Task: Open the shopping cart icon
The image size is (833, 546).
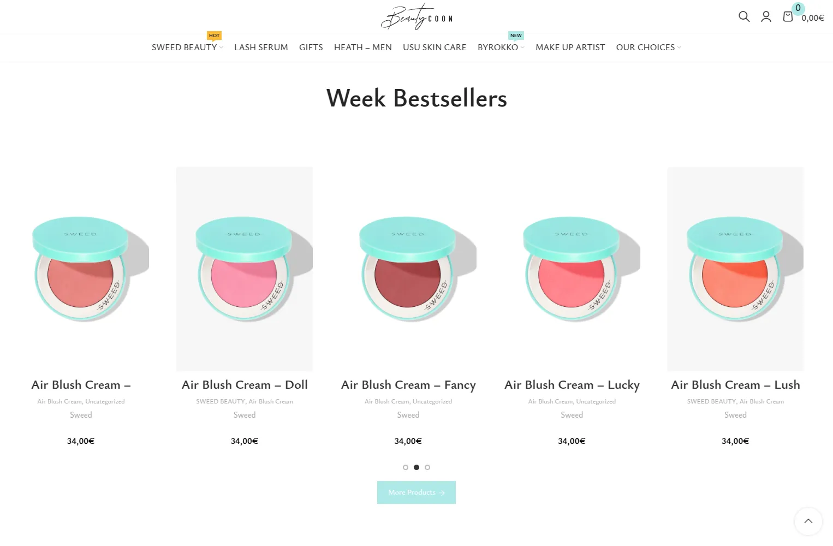Action: coord(788,16)
